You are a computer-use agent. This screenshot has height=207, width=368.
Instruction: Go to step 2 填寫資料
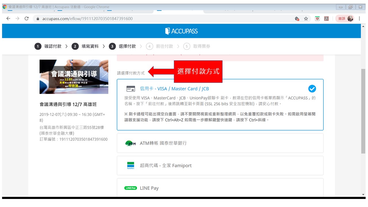click(x=85, y=46)
